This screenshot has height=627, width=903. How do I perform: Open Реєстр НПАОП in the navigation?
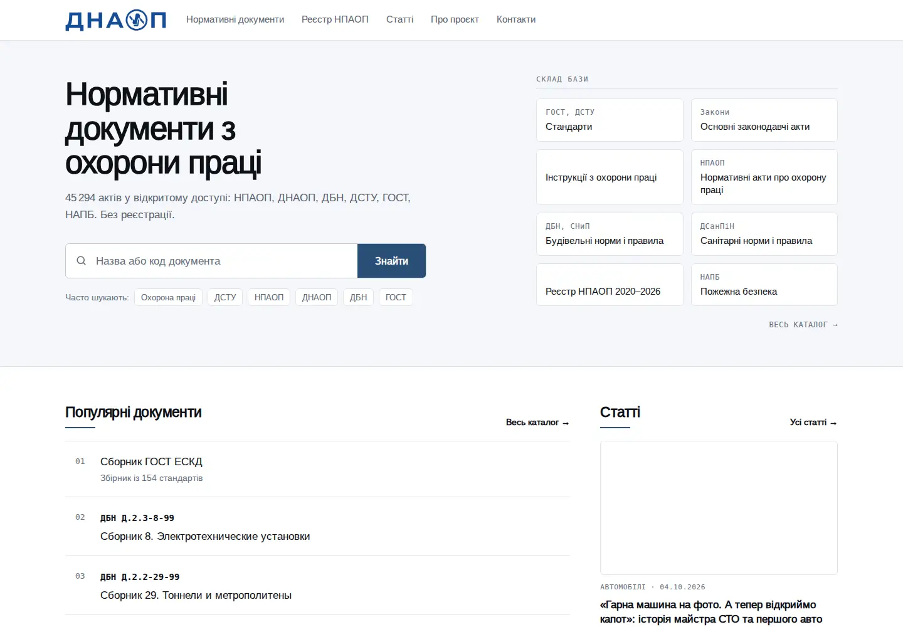(x=335, y=19)
